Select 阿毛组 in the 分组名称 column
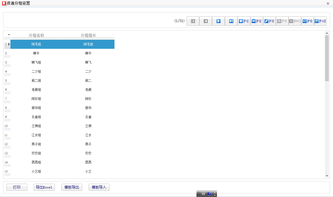Viewport: 333px width, 197px height. click(36, 44)
